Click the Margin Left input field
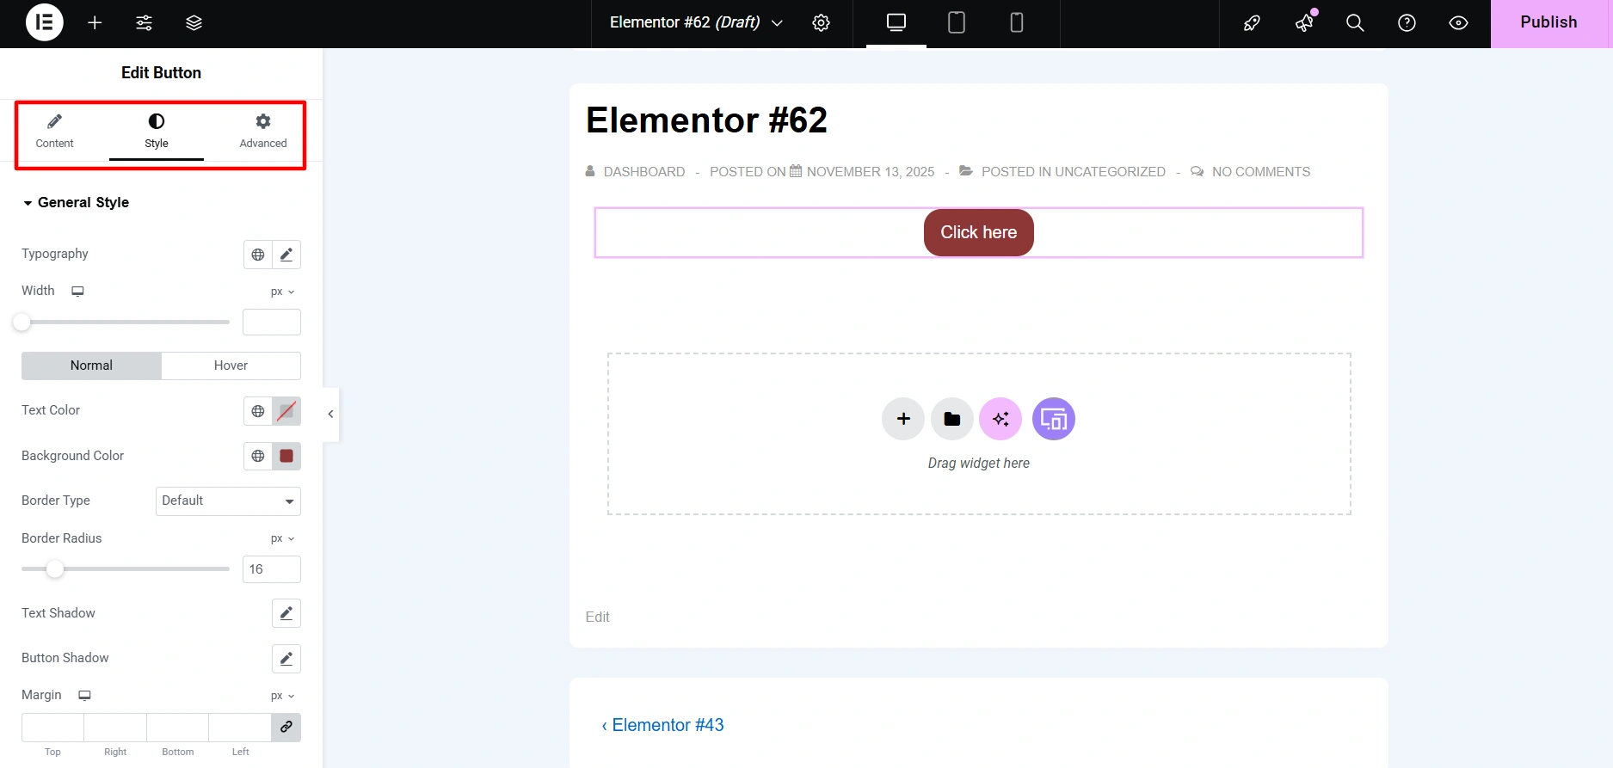This screenshot has height=768, width=1613. tap(240, 728)
